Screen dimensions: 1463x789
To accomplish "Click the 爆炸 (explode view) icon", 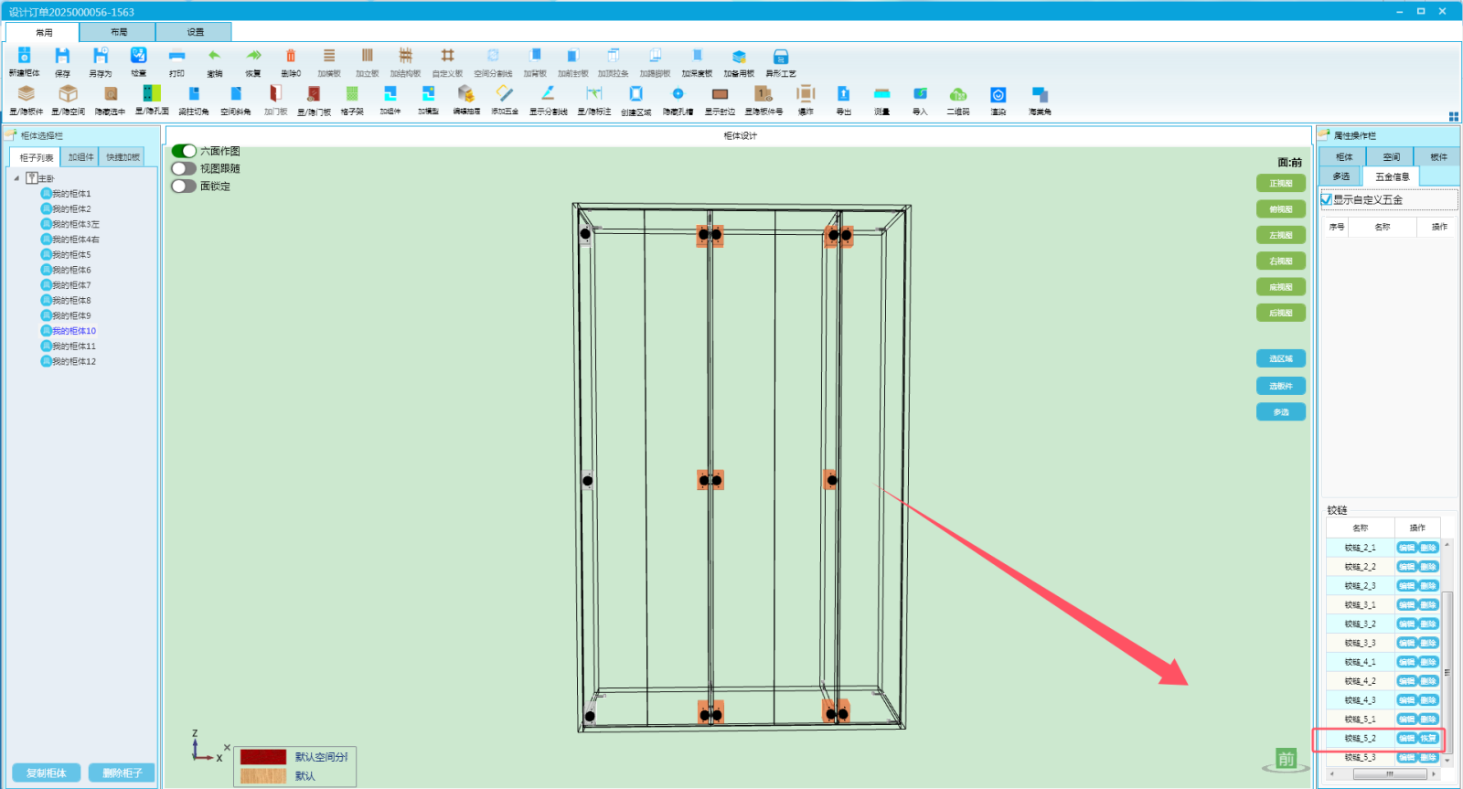I will [806, 93].
